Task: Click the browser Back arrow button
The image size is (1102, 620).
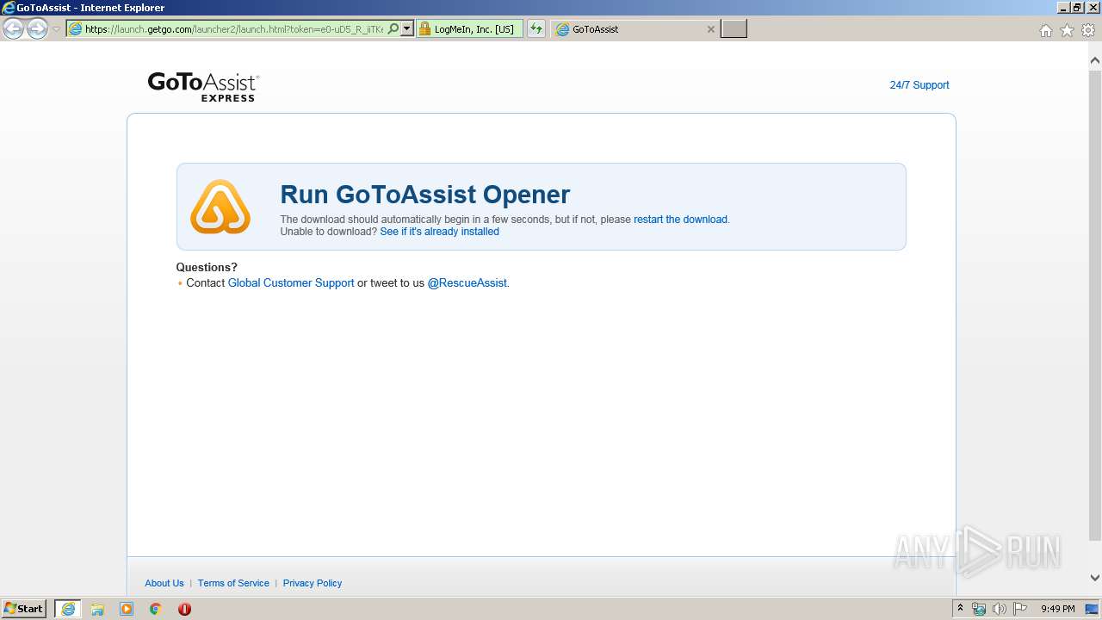Action: pos(13,29)
